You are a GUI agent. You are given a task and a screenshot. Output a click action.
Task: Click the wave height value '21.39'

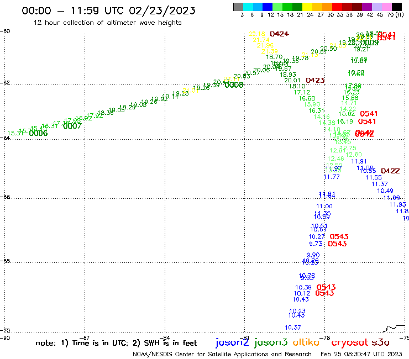click(270, 51)
